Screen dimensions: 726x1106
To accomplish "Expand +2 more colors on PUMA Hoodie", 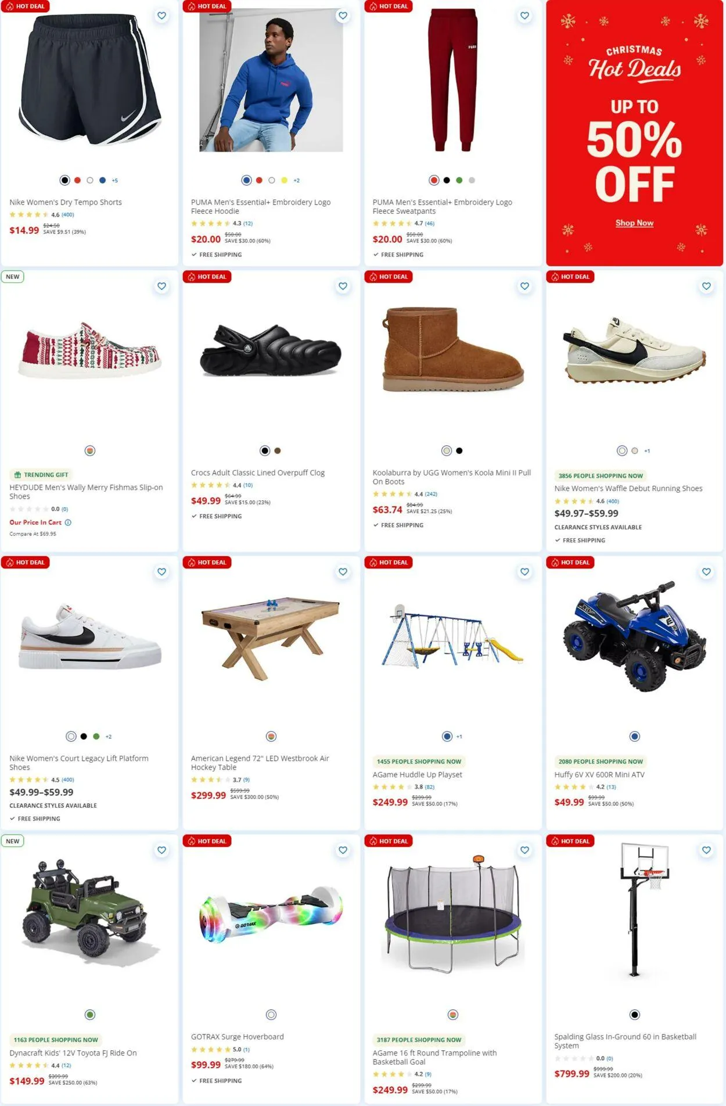I will point(296,181).
